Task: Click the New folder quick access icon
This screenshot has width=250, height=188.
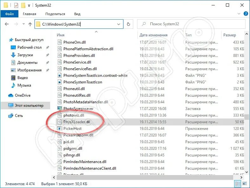Action: [23, 5]
